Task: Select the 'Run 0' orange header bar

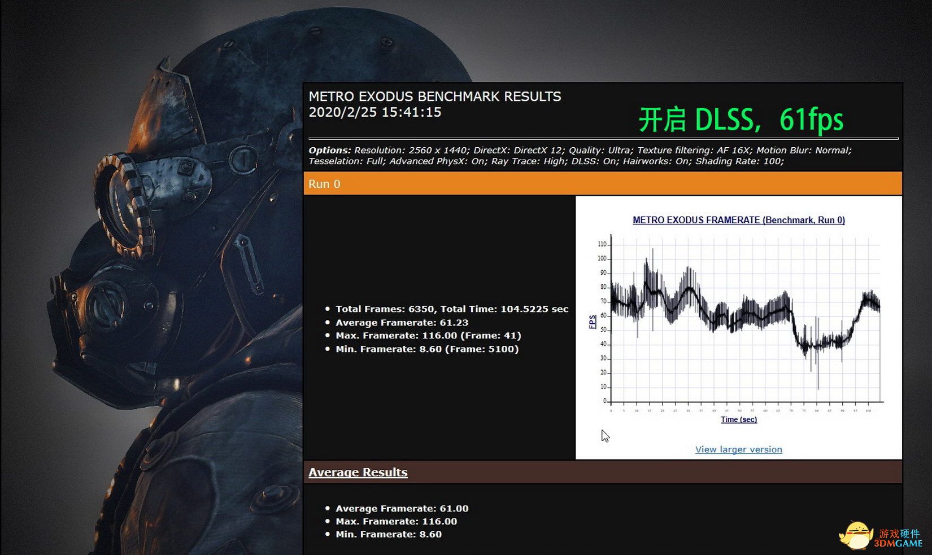Action: point(603,184)
